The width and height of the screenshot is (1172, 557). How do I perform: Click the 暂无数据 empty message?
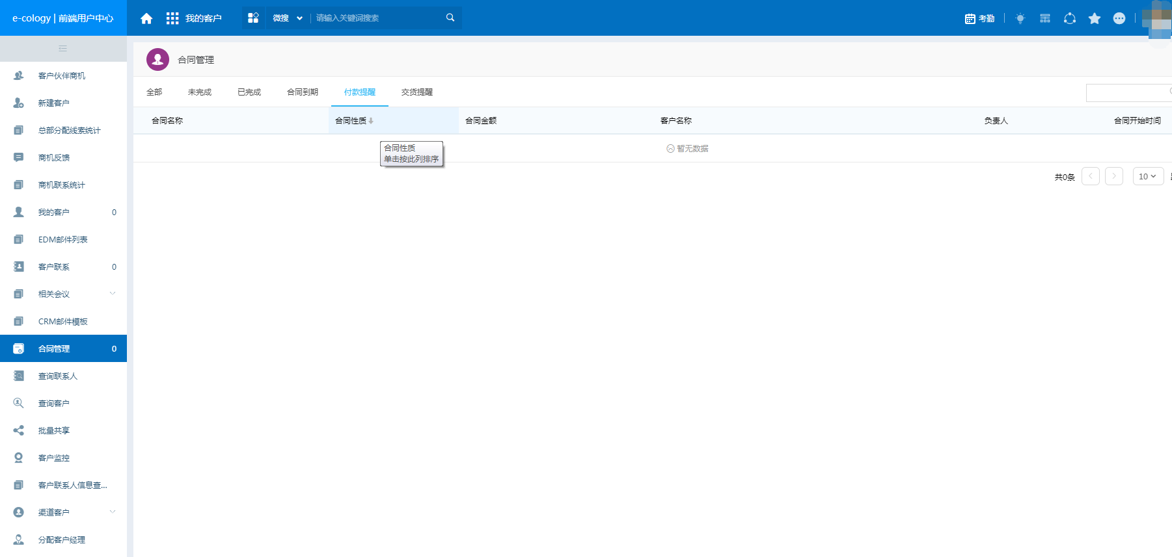click(687, 149)
